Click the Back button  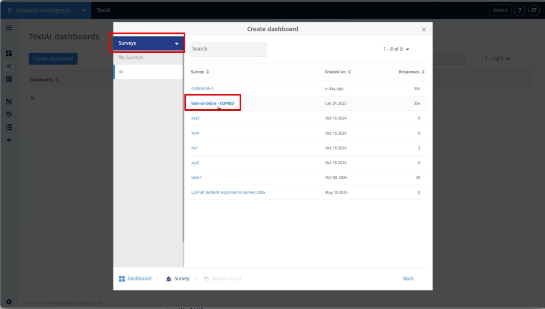(408, 279)
